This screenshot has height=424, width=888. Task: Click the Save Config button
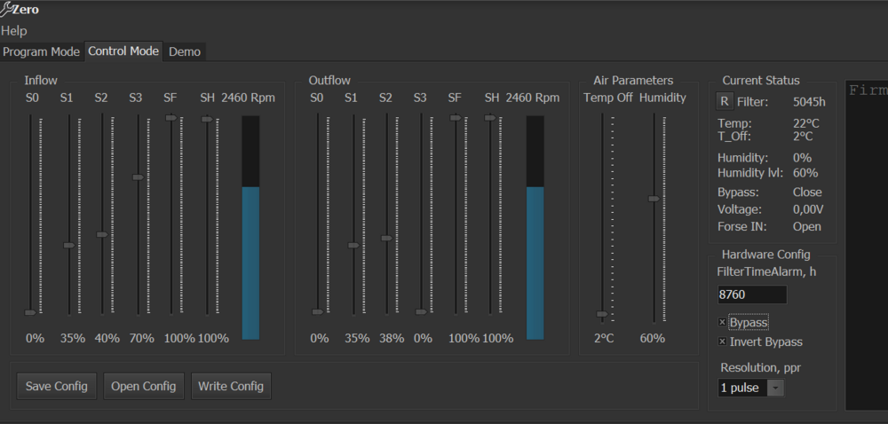coord(57,386)
